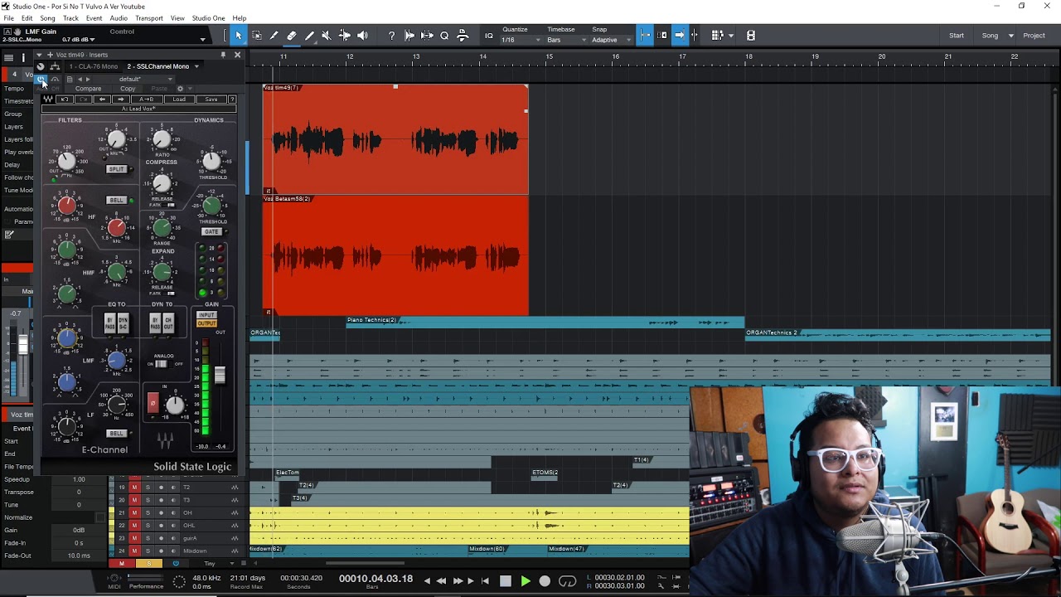Screen dimensions: 1061x597
Task: Open the question mark help tool
Action: [391, 36]
